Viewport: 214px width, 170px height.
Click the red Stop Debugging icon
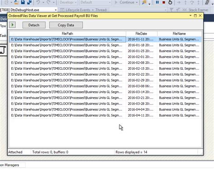click(164, 2)
